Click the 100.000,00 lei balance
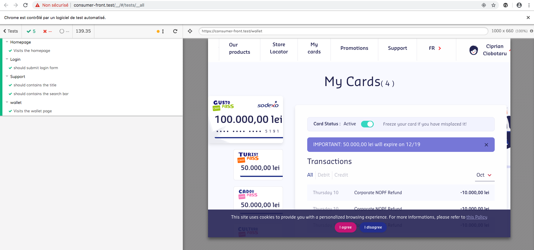The width and height of the screenshot is (534, 250). pos(249,120)
